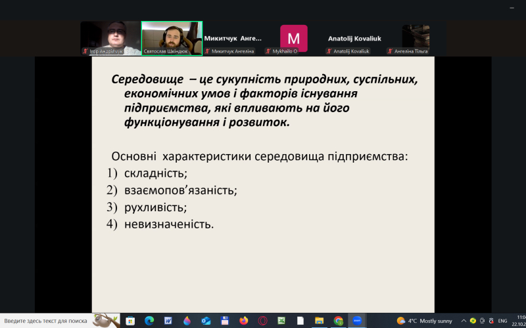The width and height of the screenshot is (526, 328).
Task: Open Excel from the taskbar
Action: coord(281,321)
